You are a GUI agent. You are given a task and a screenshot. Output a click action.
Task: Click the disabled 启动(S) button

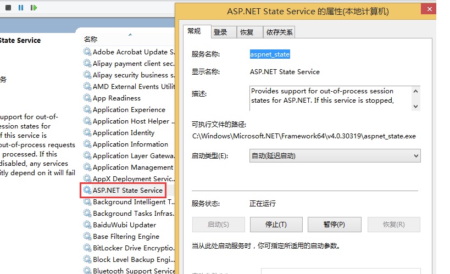coord(218,225)
